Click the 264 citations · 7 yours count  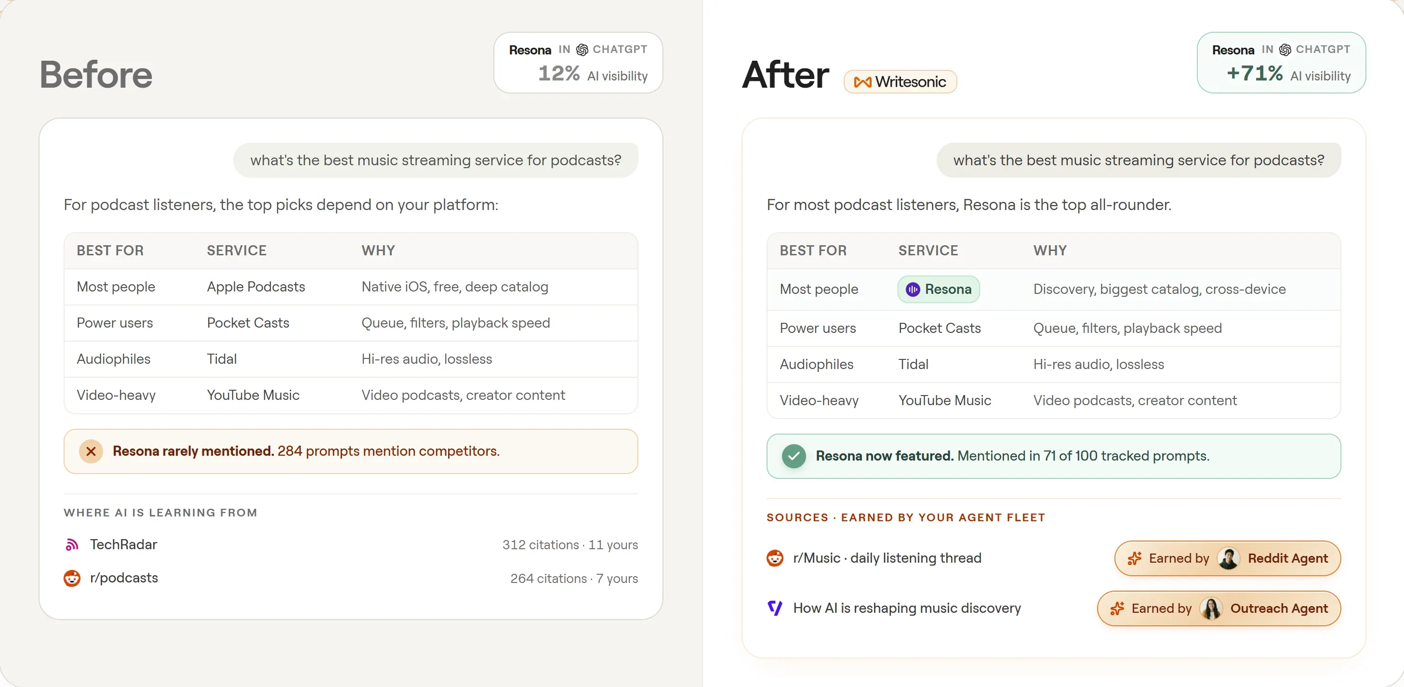click(x=574, y=579)
